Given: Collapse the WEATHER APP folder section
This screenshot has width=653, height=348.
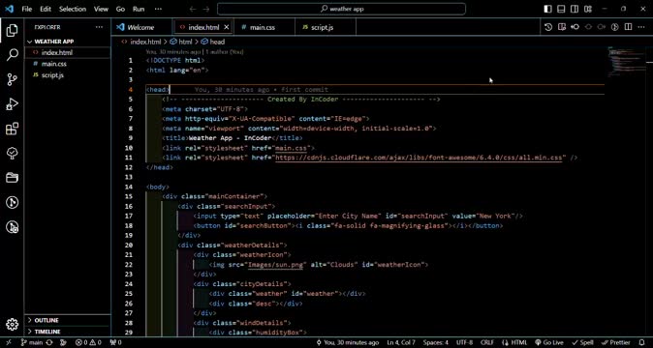Looking at the screenshot, I should pyautogui.click(x=68, y=42).
